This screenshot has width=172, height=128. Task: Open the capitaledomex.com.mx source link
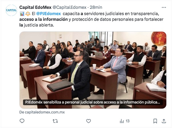pos(42,112)
